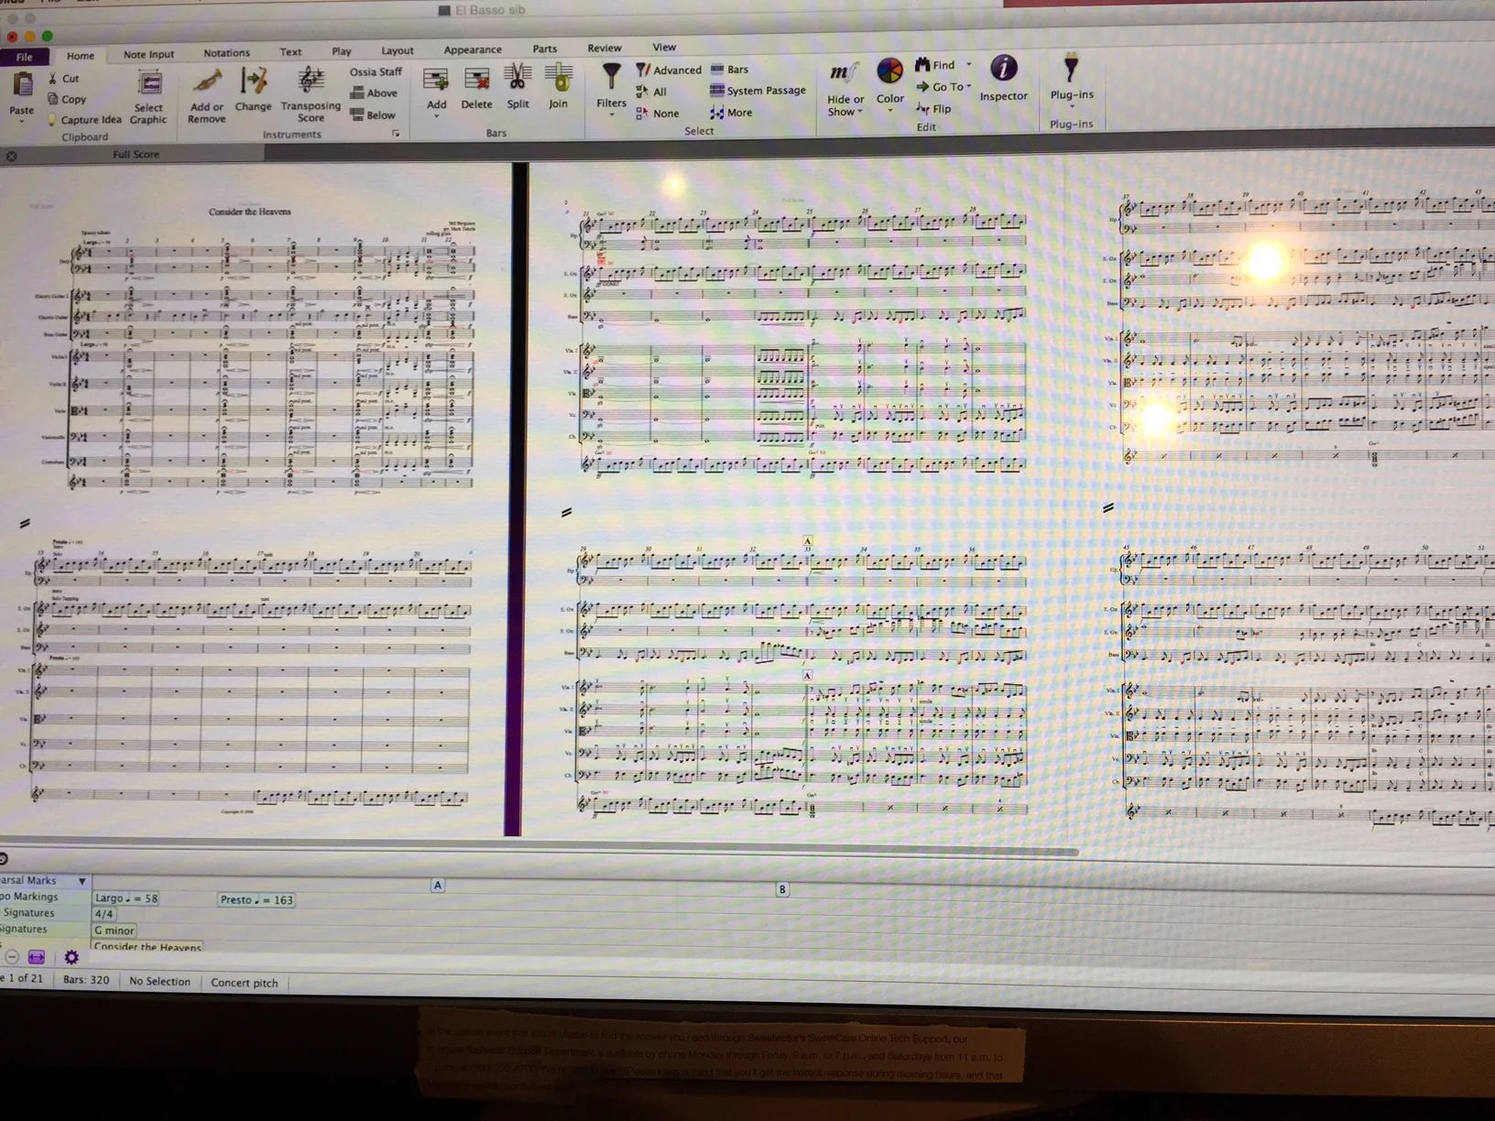Toggle the Transposing Score icon
The width and height of the screenshot is (1495, 1121).
tap(311, 82)
